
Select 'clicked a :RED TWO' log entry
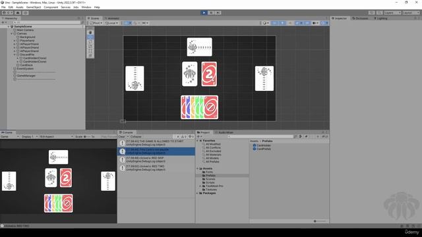156,168
